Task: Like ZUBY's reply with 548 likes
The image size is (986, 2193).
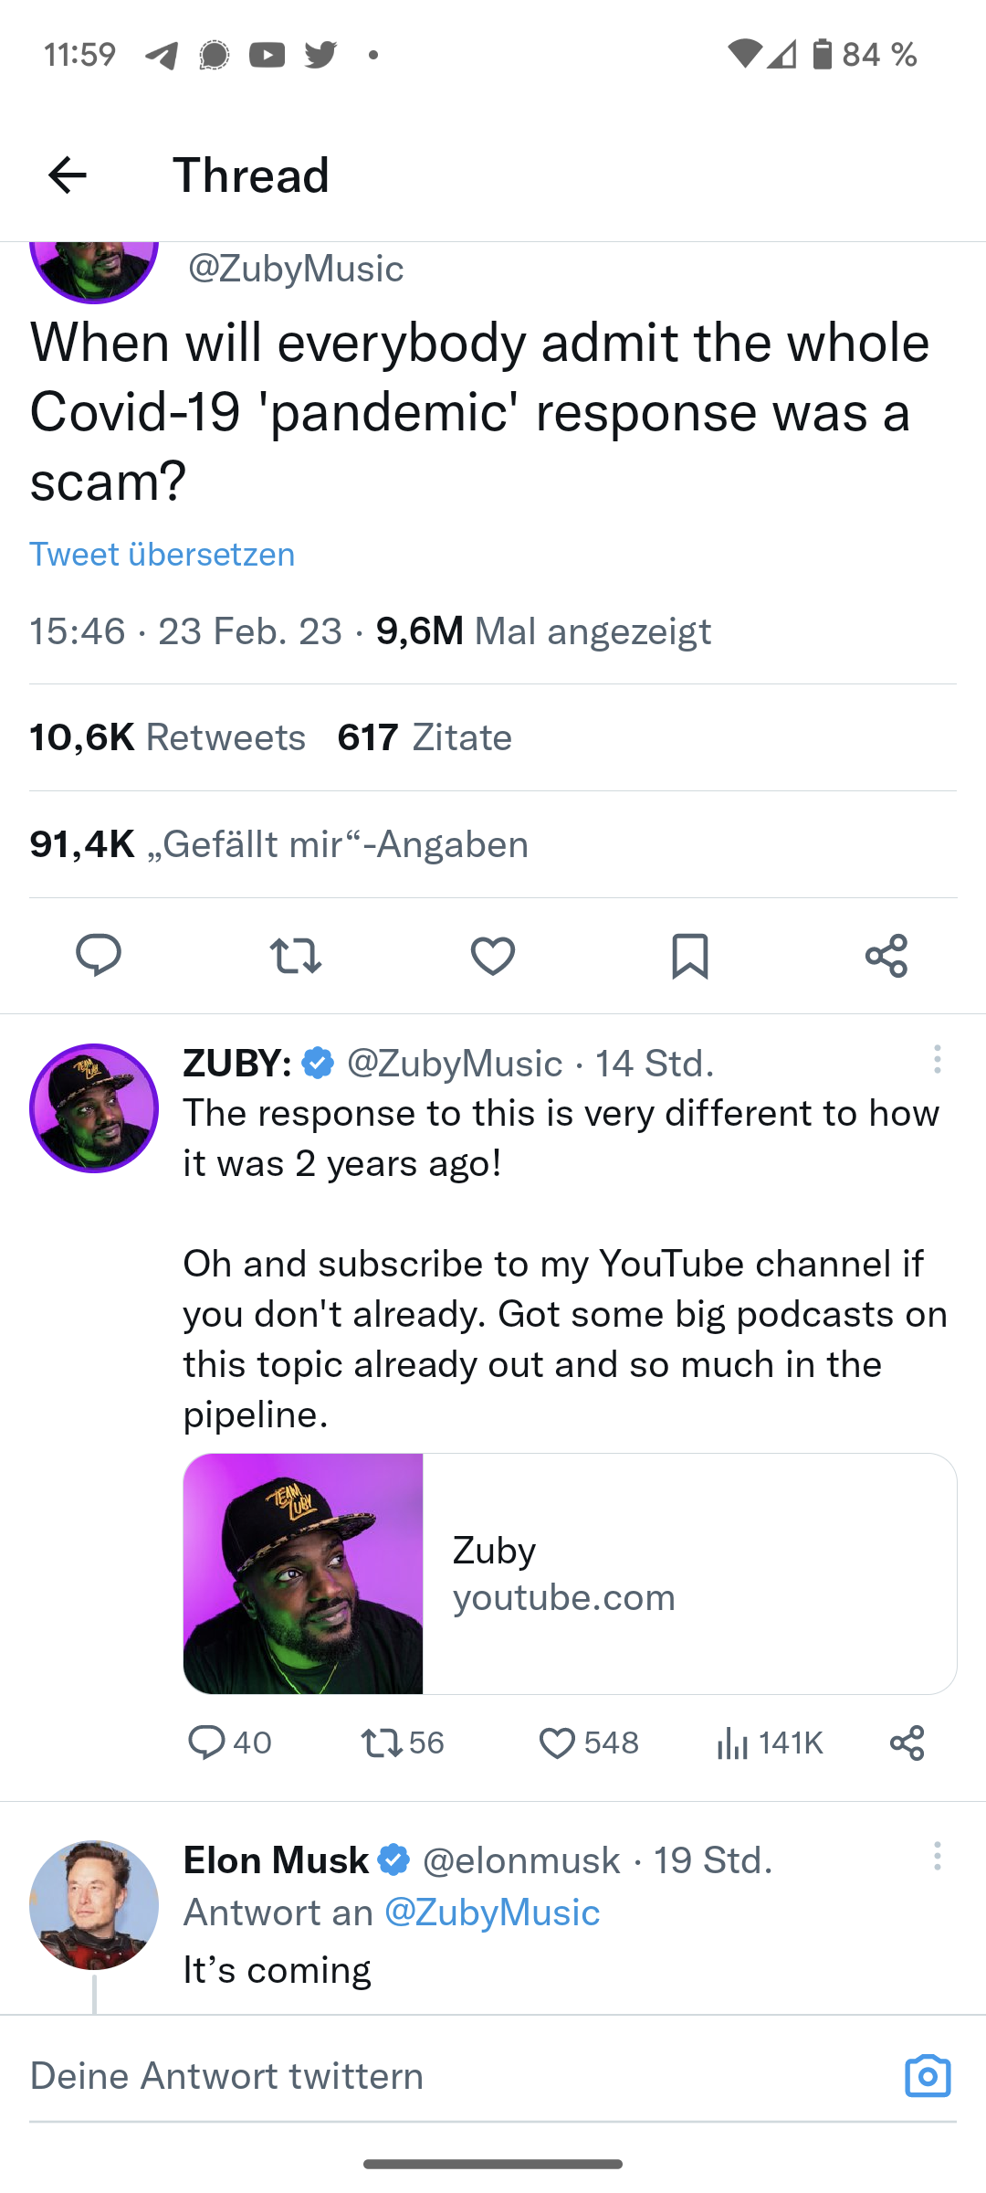Action: (x=558, y=1743)
